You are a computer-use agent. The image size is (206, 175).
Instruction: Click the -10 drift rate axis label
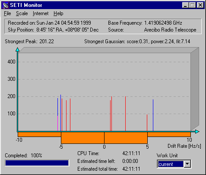[19, 140]
